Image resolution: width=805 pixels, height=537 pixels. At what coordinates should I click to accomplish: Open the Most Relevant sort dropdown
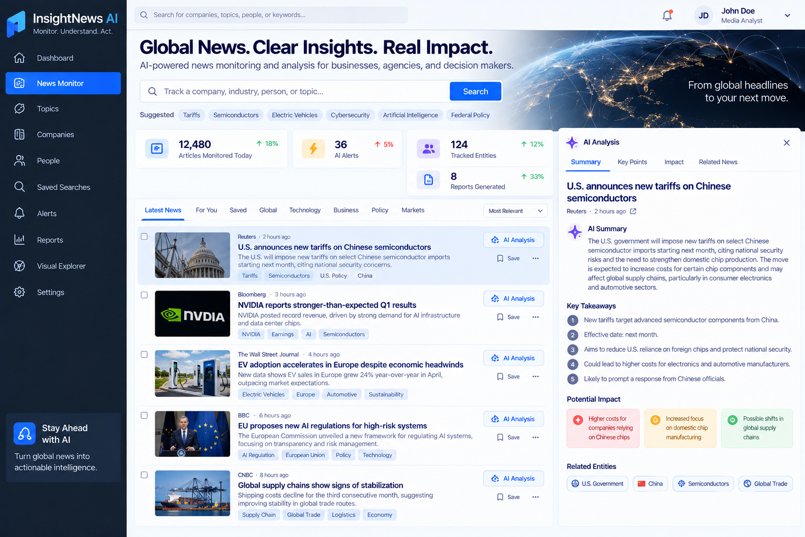(515, 211)
